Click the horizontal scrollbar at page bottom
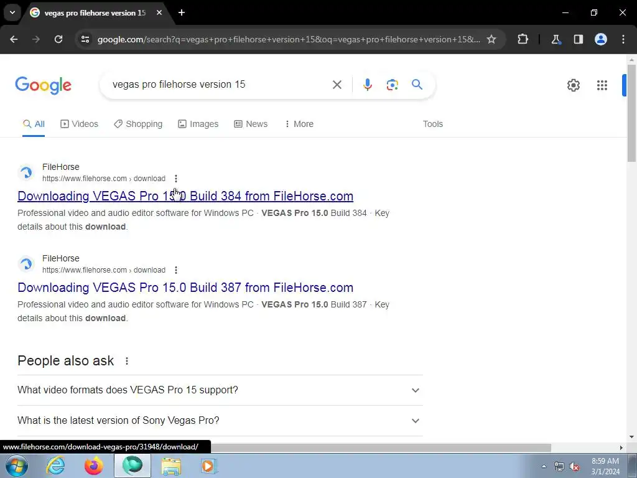This screenshot has width=637, height=478. (381, 448)
